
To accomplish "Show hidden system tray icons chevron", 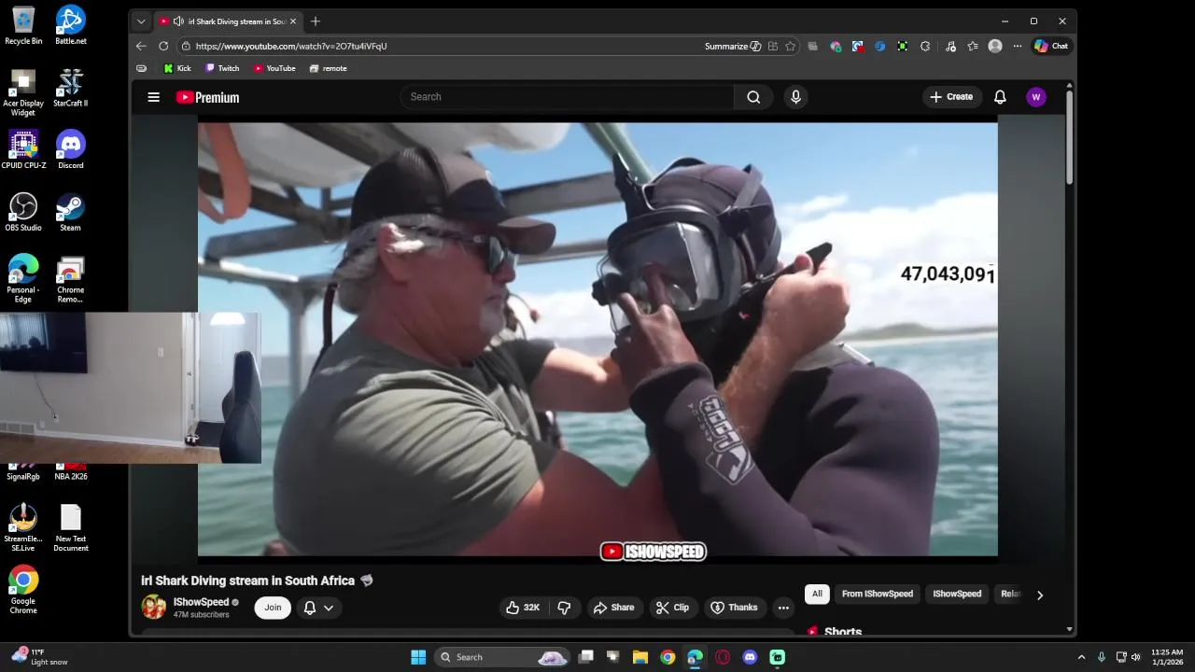I will pyautogui.click(x=1081, y=657).
